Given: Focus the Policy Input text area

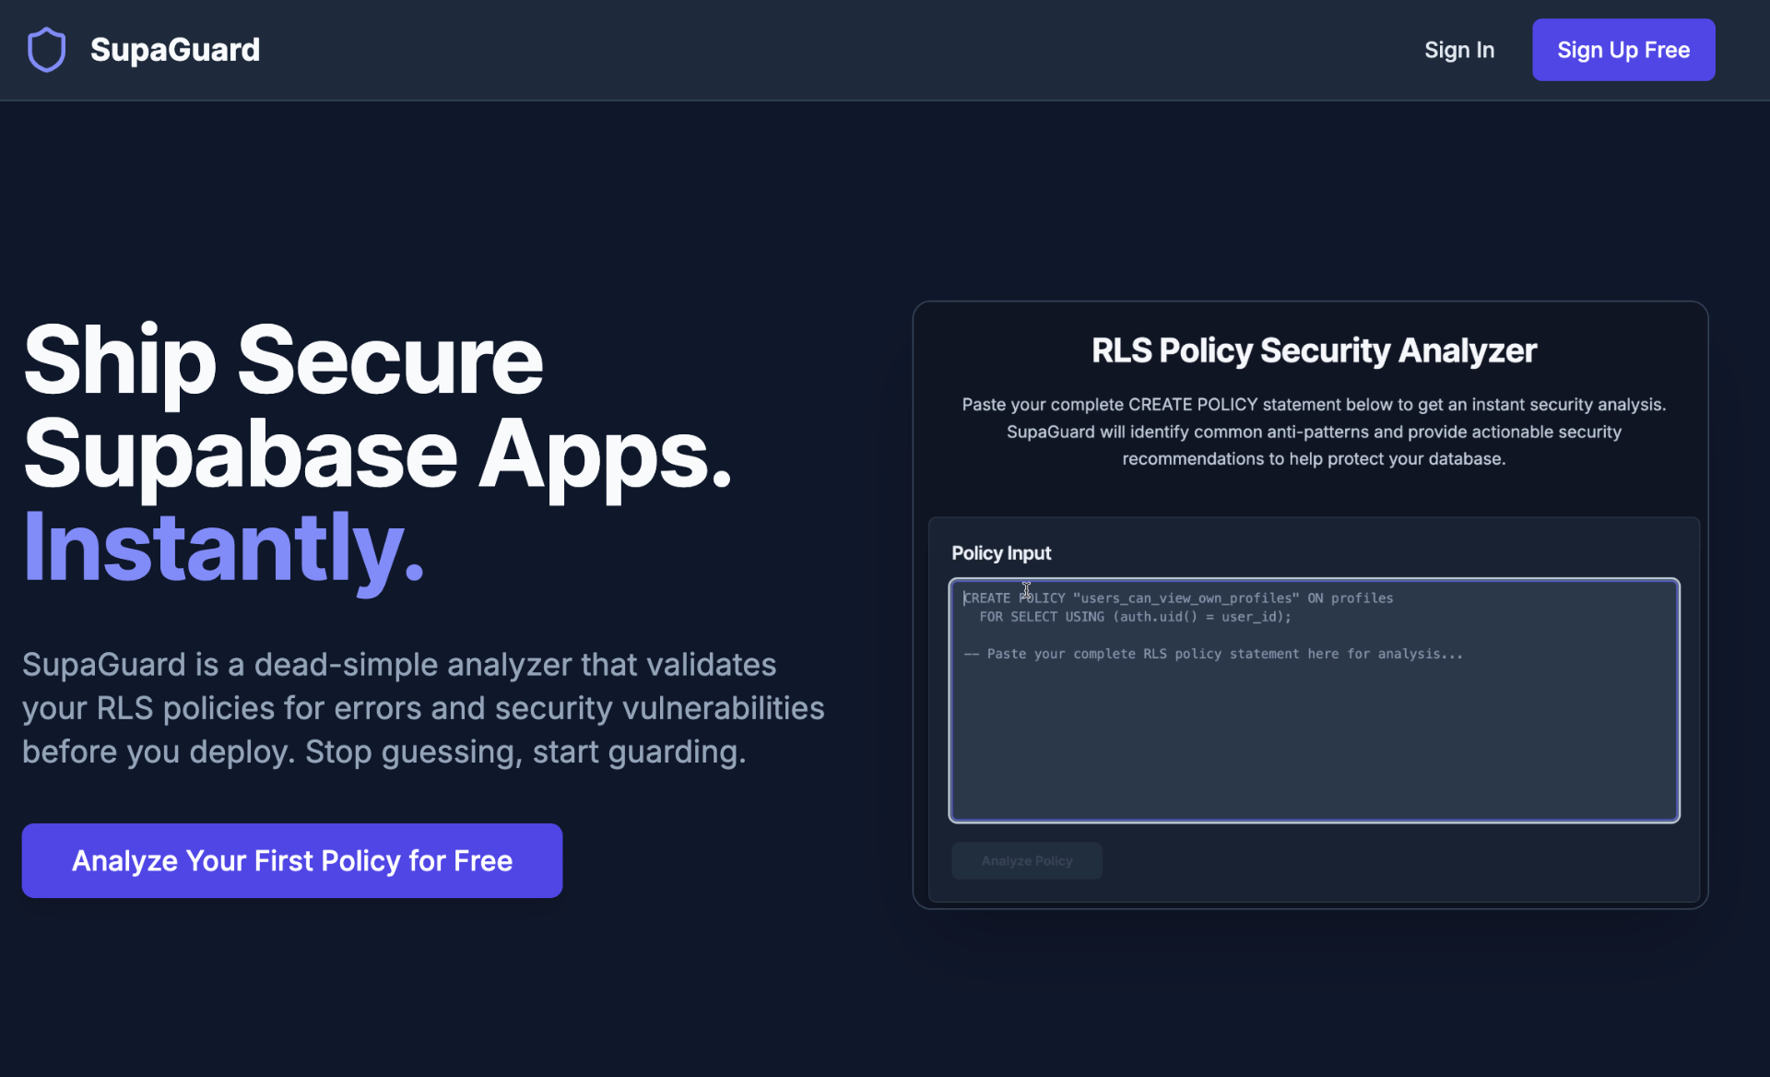Looking at the screenshot, I should [1314, 700].
